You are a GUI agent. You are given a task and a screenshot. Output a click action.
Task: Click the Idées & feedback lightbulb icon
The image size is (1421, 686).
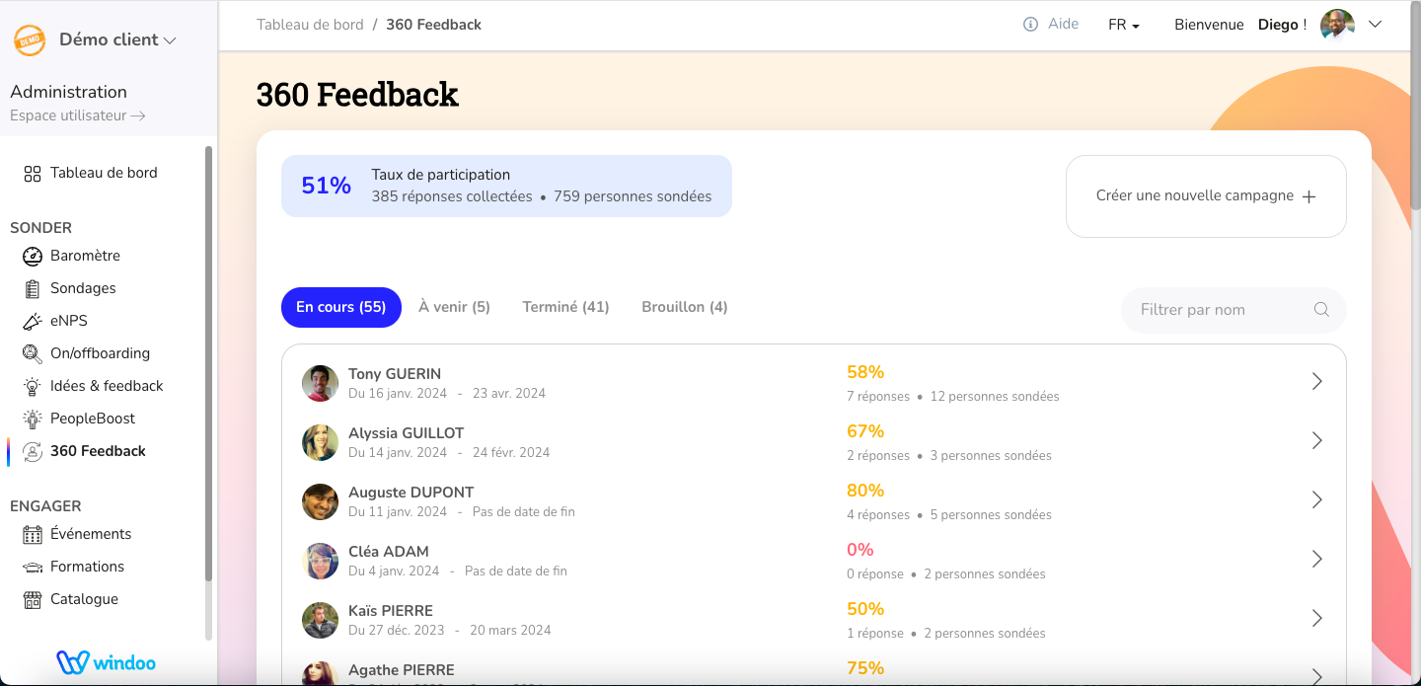point(33,386)
